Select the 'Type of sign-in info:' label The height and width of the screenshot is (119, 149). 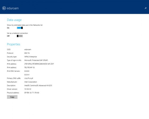click(x=14, y=60)
